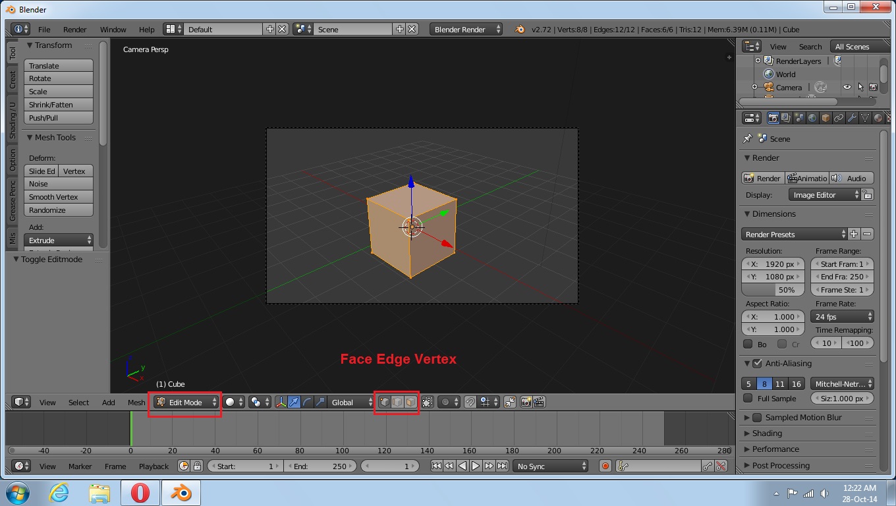Click delete keyframe icon in timeline
Image resolution: width=896 pixels, height=506 pixels.
click(x=721, y=466)
